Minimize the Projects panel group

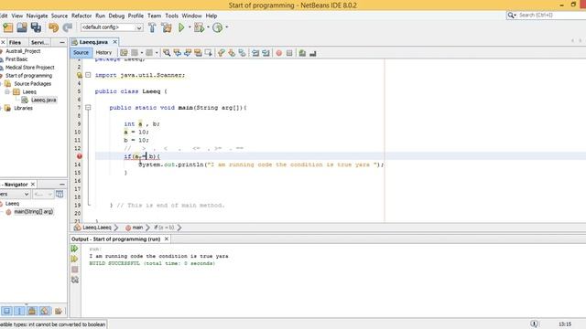[62, 43]
